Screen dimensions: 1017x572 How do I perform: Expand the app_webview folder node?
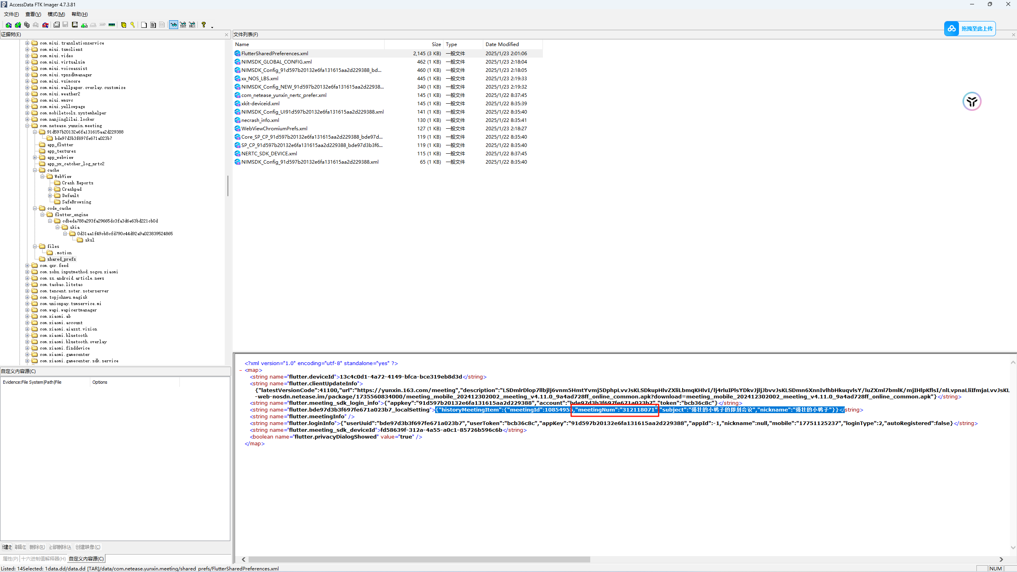tap(35, 157)
